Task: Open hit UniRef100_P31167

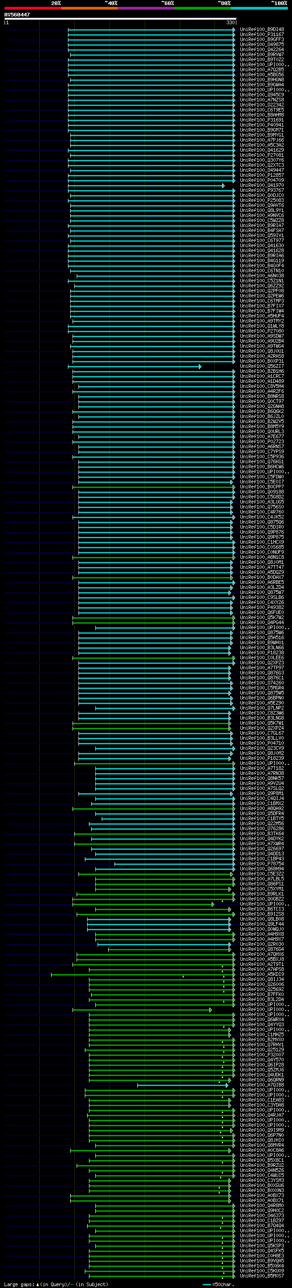Action: point(262,35)
